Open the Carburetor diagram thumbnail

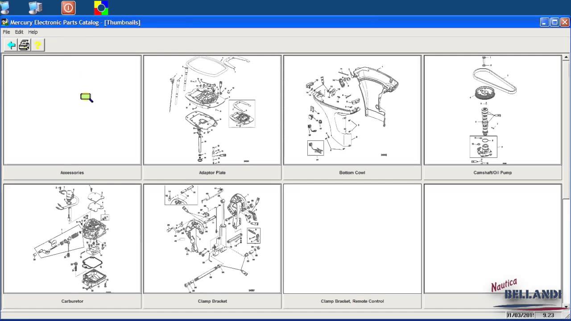[72, 239]
